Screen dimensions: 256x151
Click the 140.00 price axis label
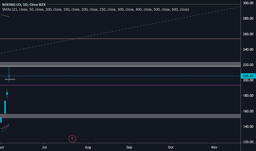tap(248, 127)
